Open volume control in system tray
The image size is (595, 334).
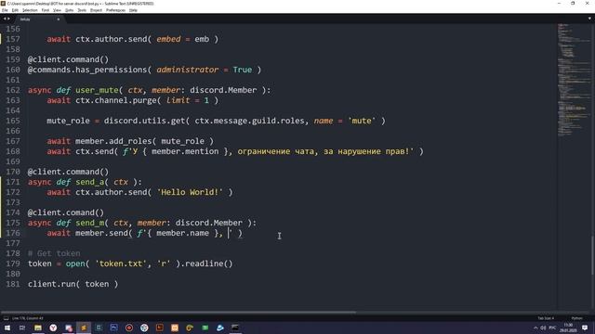[x=543, y=328]
